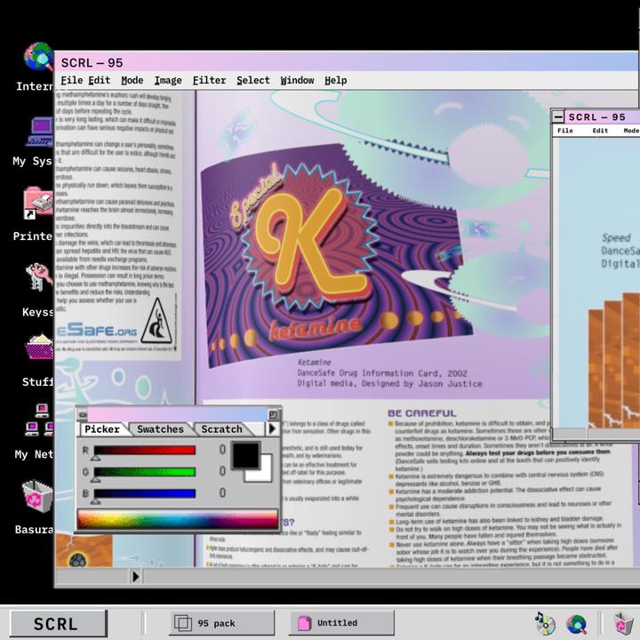Screen dimensions: 640x640
Task: Click the main SCRL – 95 title bar
Action: 345,62
